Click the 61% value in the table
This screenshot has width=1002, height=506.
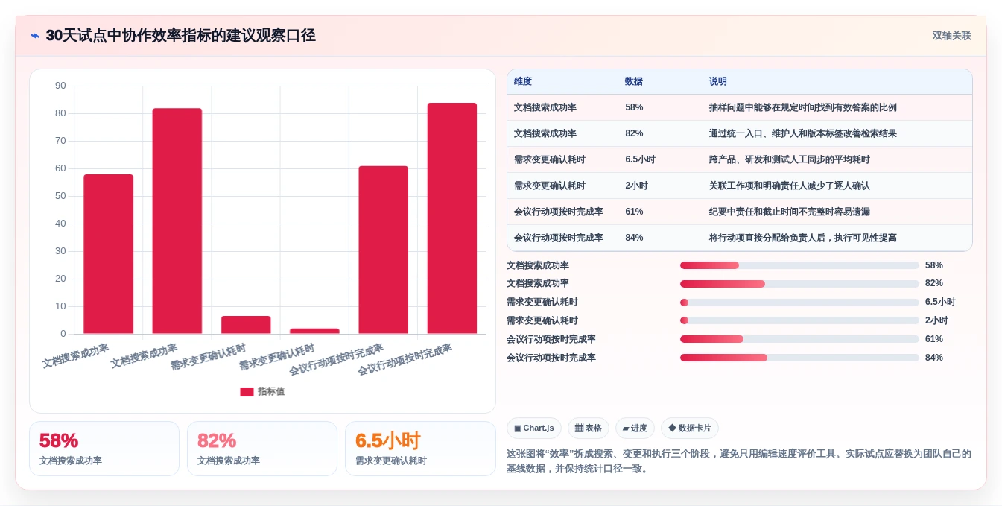point(634,212)
